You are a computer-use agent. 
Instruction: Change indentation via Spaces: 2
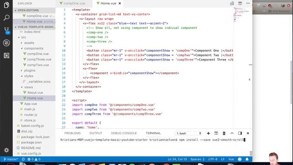tap(197, 159)
